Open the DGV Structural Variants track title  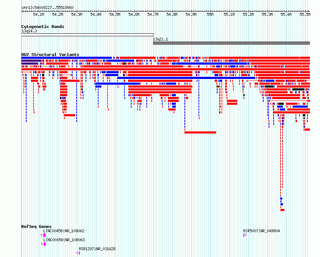click(50, 55)
